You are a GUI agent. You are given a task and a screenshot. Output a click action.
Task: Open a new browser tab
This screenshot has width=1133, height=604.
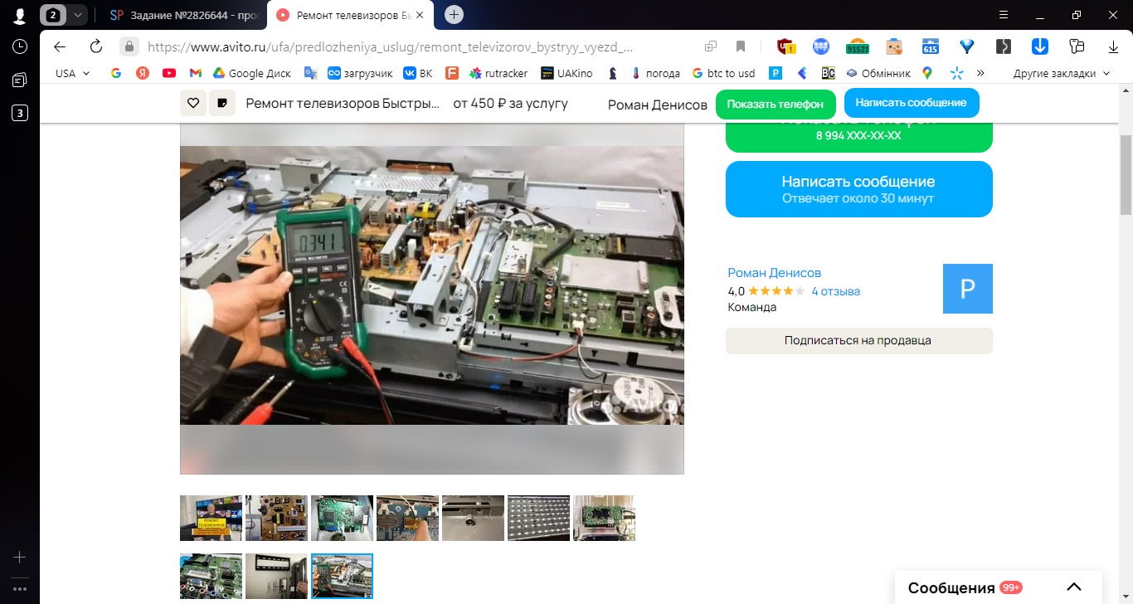coord(454,15)
